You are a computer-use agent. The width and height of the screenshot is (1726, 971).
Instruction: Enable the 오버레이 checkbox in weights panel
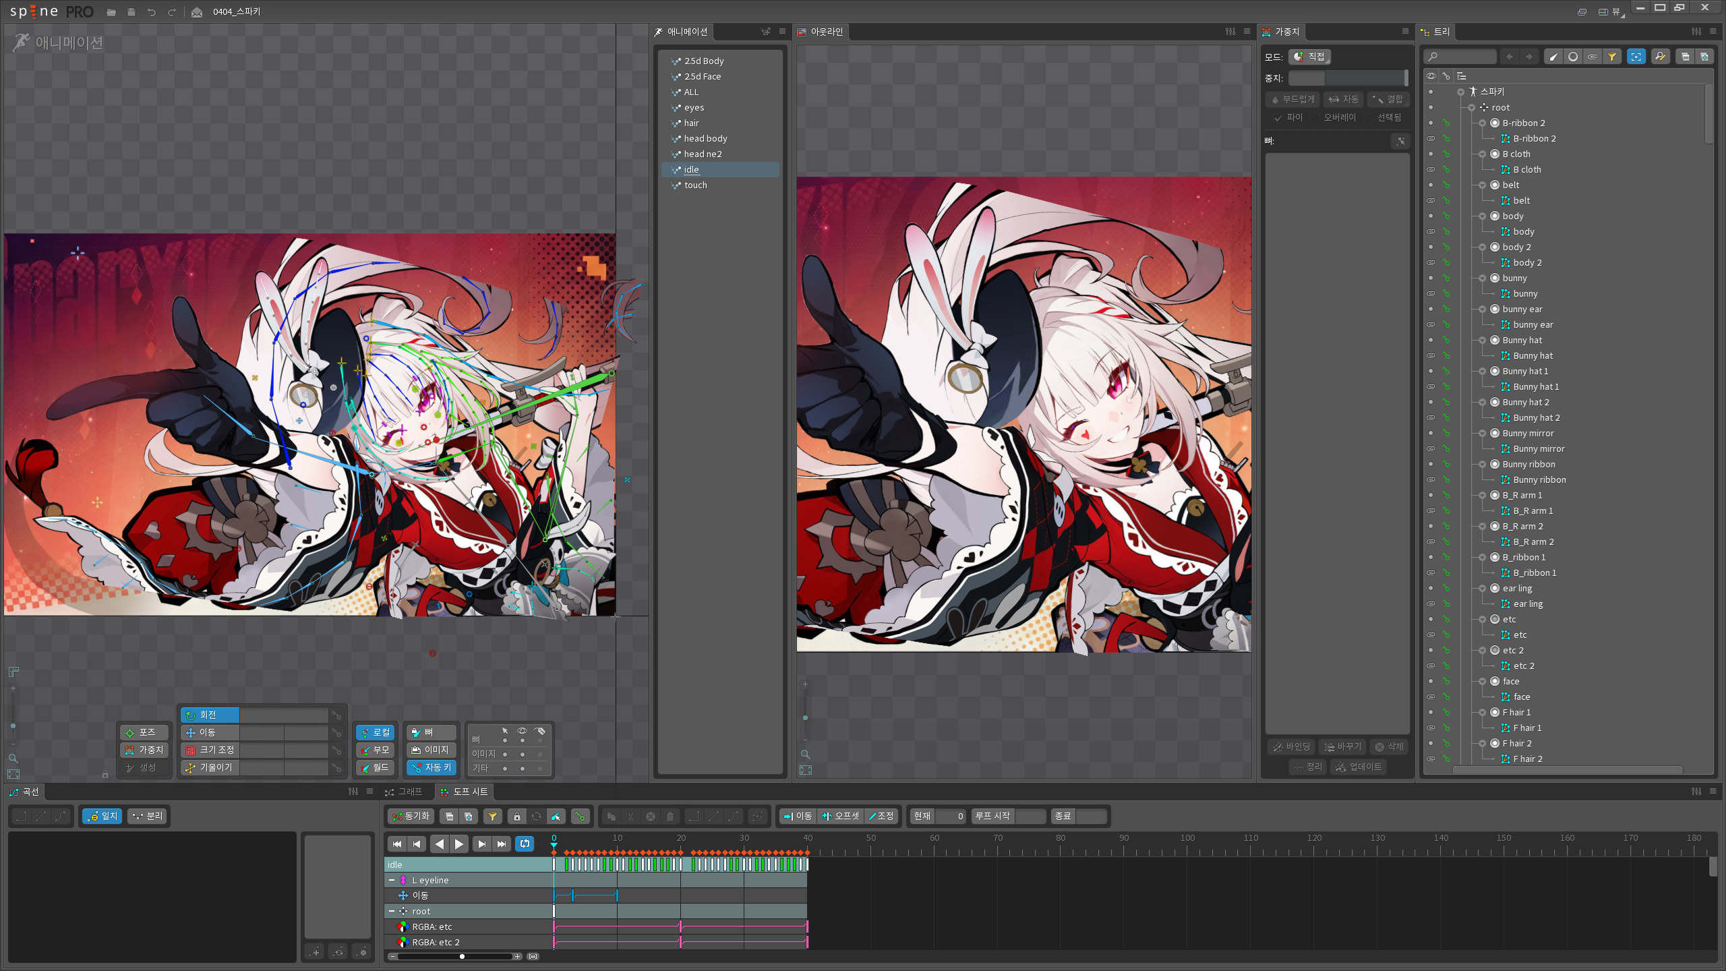[1315, 117]
